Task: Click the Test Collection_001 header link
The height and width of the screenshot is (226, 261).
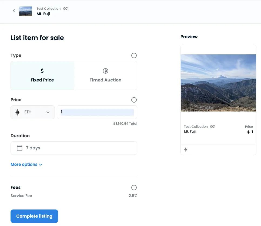Action: [52, 9]
